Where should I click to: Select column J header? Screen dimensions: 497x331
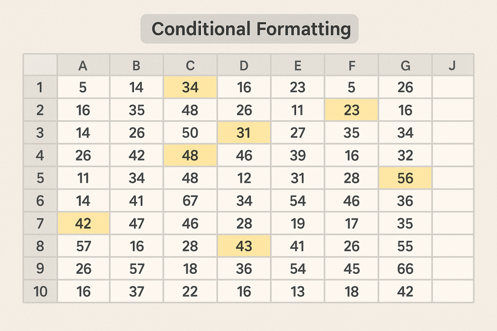pos(452,65)
